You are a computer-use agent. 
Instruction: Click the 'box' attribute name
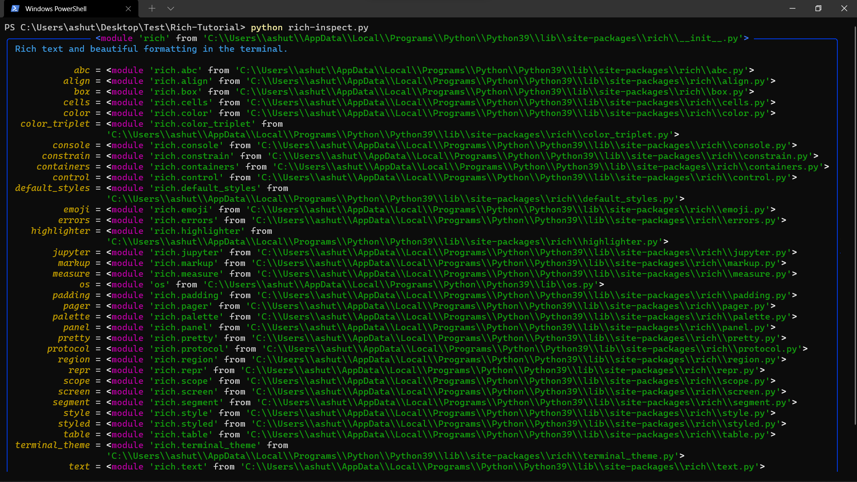pos(82,92)
